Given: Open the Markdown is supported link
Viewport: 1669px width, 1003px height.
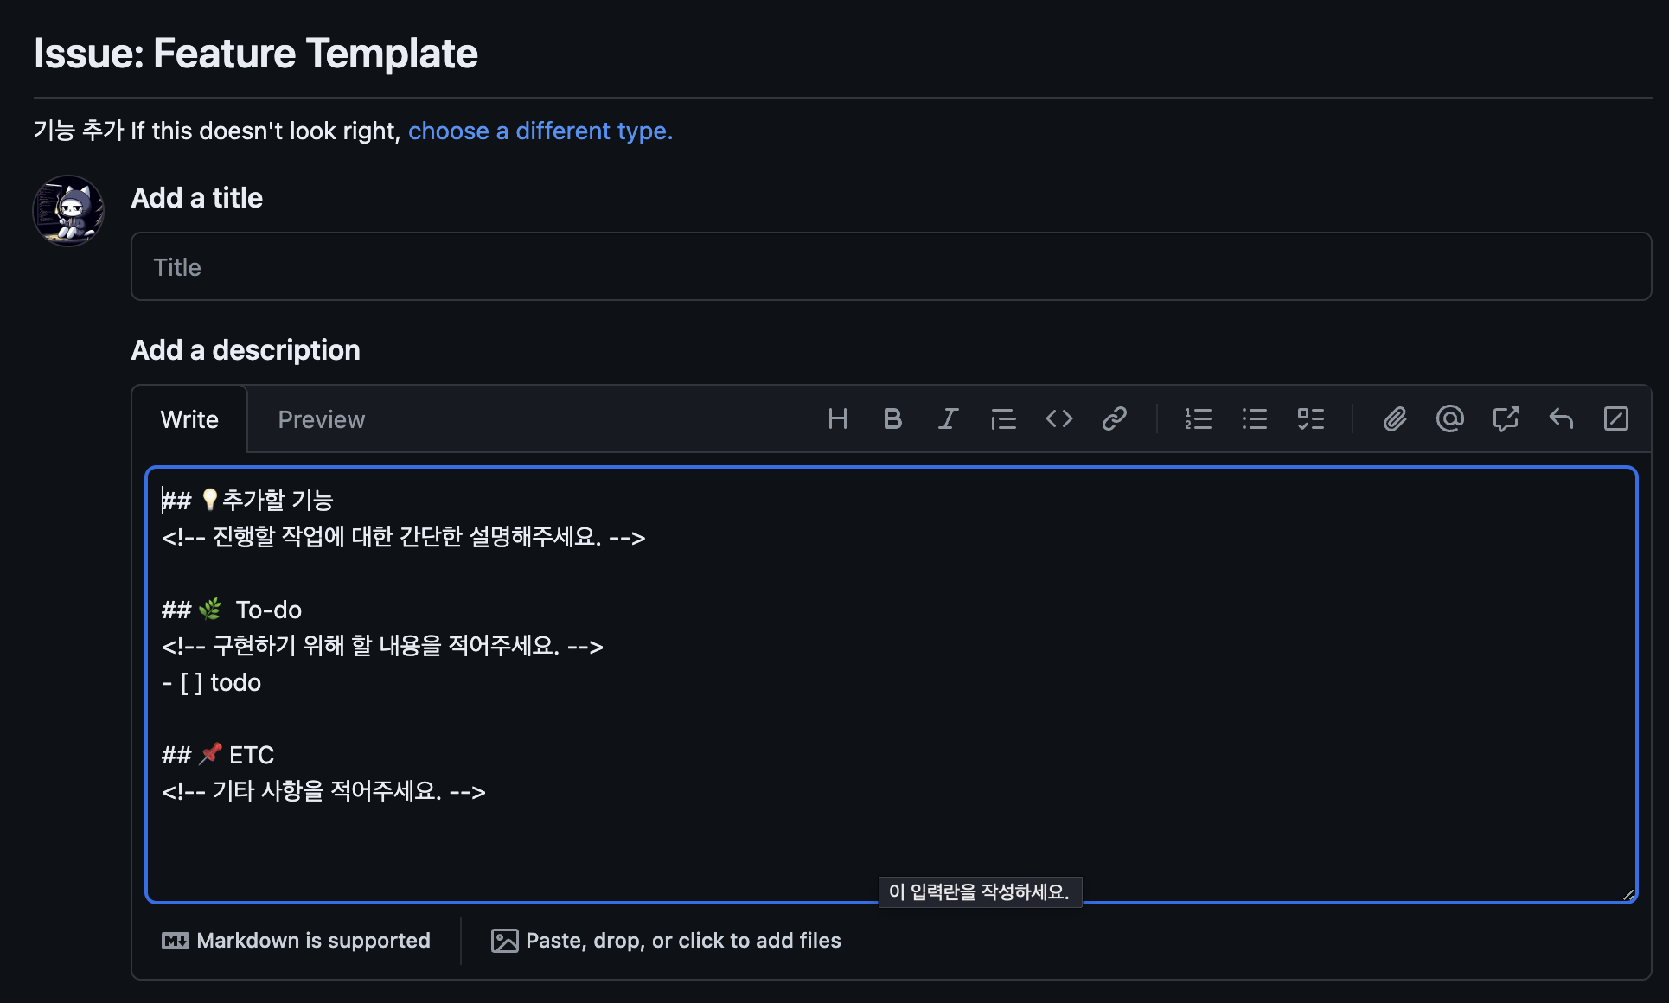Looking at the screenshot, I should tap(297, 941).
